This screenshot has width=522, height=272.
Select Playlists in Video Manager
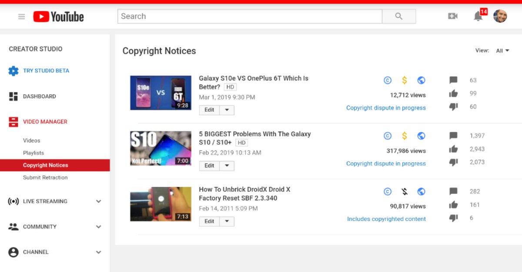[x=33, y=153]
